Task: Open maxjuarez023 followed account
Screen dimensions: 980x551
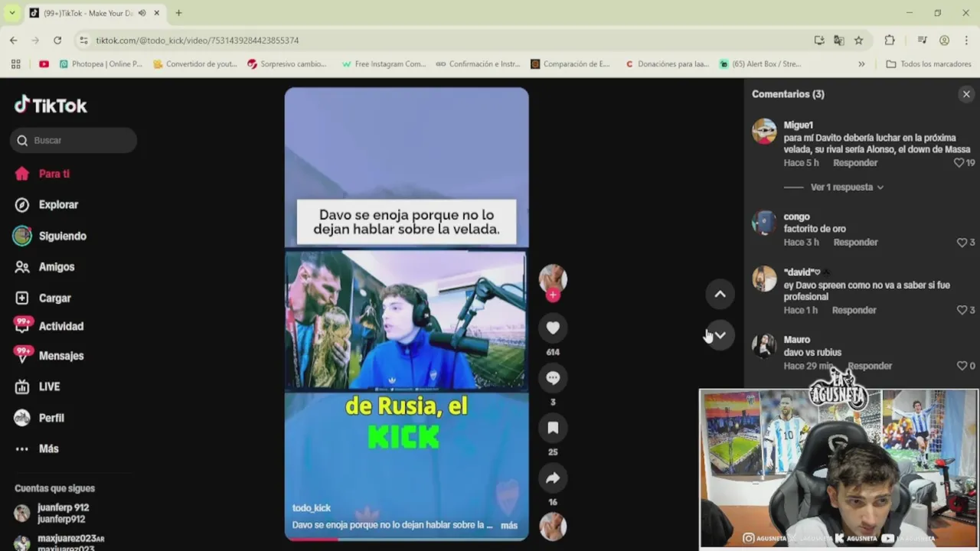Action: 58,542
